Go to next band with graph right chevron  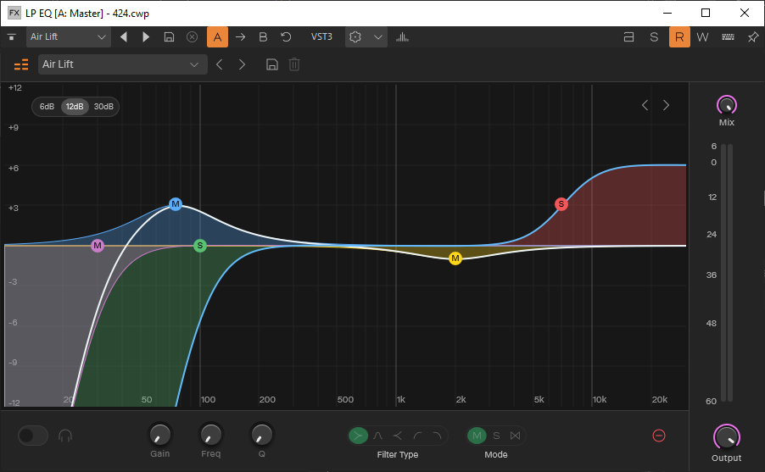(x=666, y=105)
